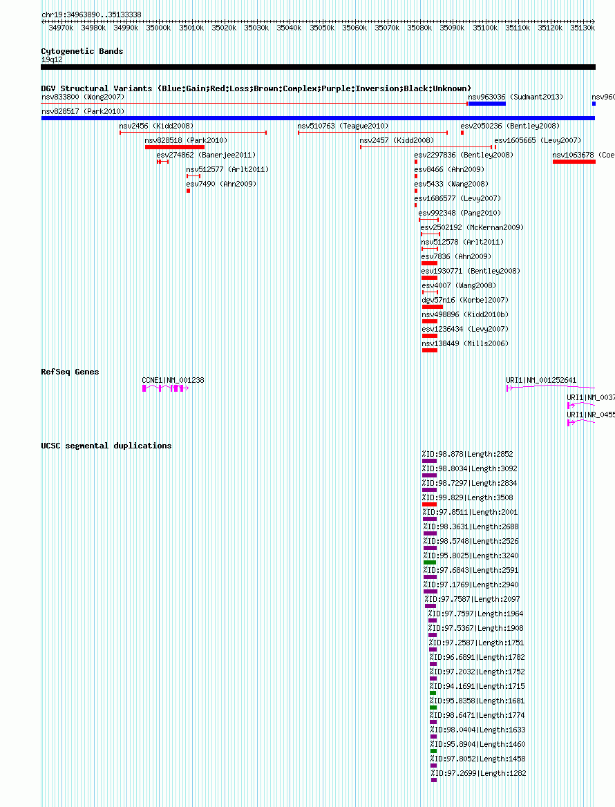Open the nsv963036 (Sudmant2013) variant

click(515, 97)
